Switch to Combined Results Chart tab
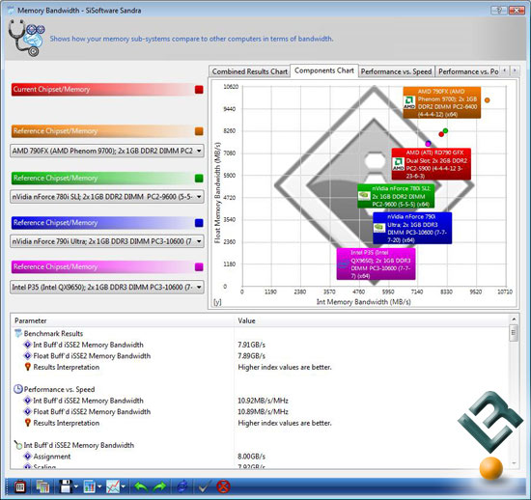The height and width of the screenshot is (500, 531). tap(250, 71)
